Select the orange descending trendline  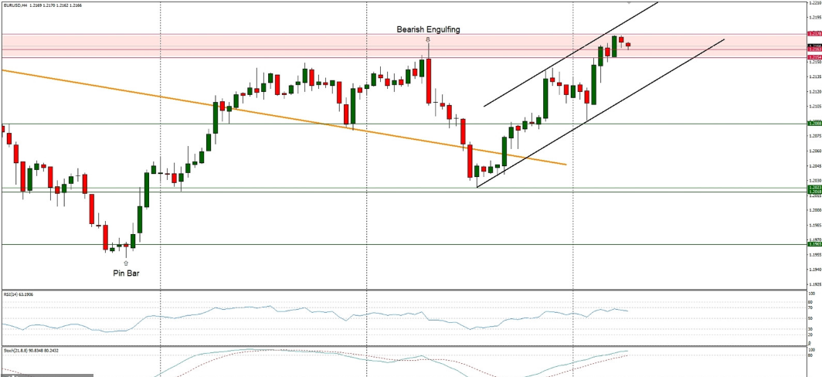[232, 109]
